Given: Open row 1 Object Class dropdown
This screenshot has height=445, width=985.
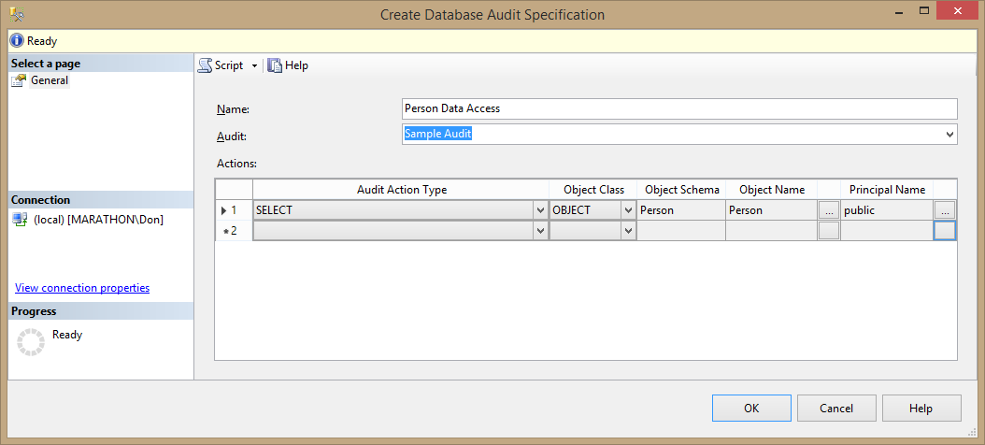Looking at the screenshot, I should point(628,210).
